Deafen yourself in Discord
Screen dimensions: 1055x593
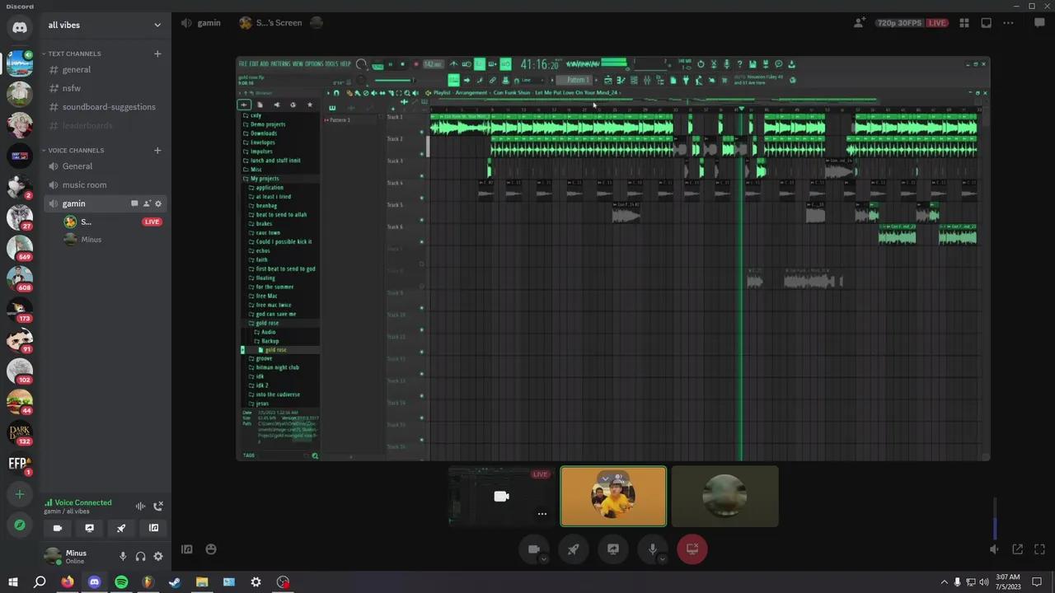pyautogui.click(x=140, y=556)
